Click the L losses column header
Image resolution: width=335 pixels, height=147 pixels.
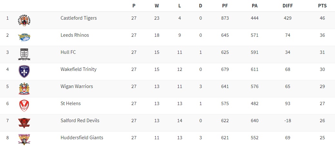pos(180,6)
